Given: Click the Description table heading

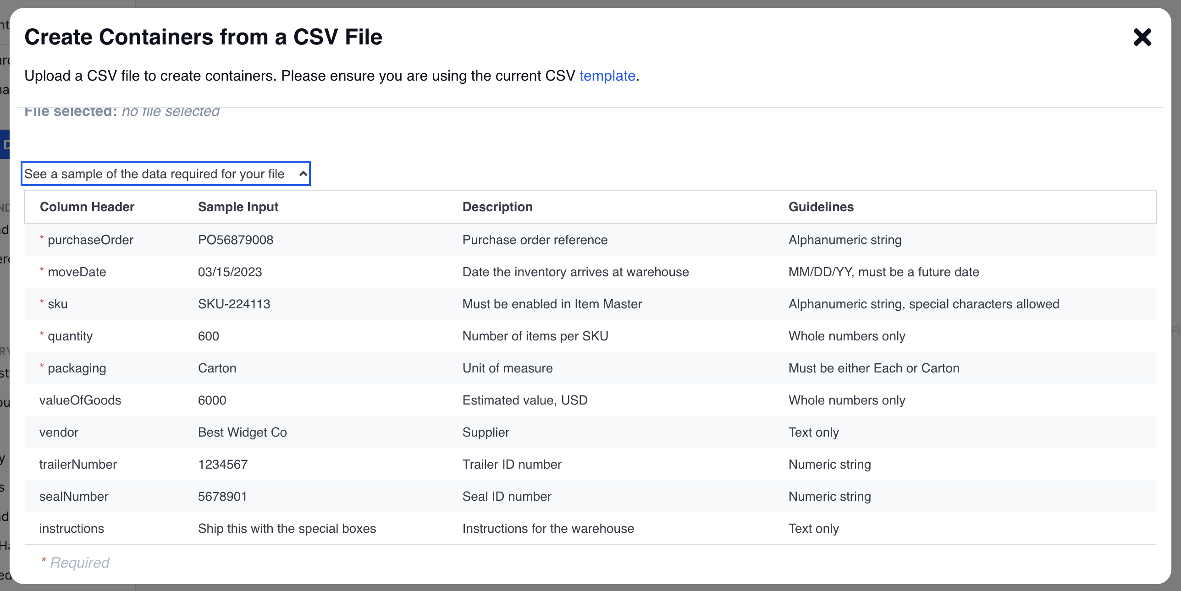Looking at the screenshot, I should pos(497,207).
